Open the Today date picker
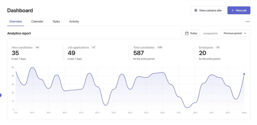This screenshot has height=125, width=257. (x=191, y=33)
